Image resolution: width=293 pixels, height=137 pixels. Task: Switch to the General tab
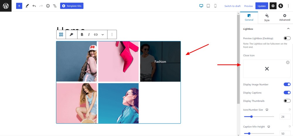coord(249,18)
